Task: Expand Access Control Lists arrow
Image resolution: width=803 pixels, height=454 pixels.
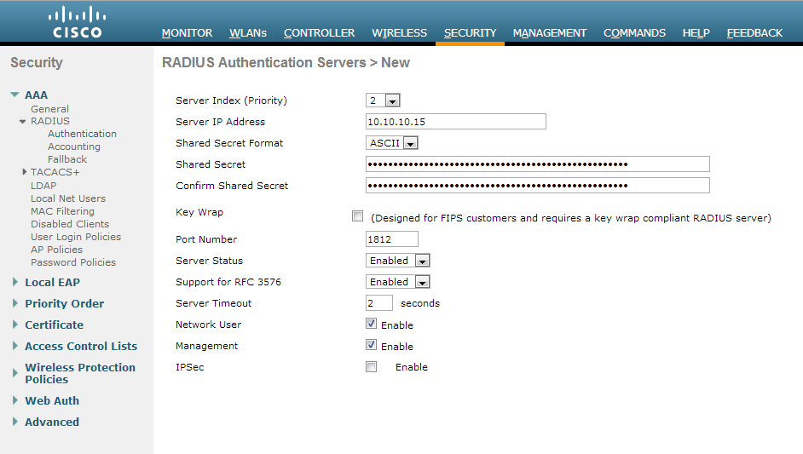Action: (15, 346)
